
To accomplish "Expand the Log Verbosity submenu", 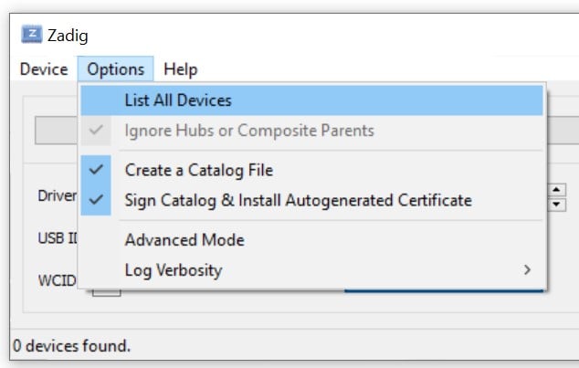I will pyautogui.click(x=174, y=270).
